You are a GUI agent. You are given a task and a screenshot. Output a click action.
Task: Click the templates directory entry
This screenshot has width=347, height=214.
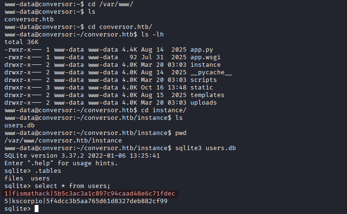point(207,95)
